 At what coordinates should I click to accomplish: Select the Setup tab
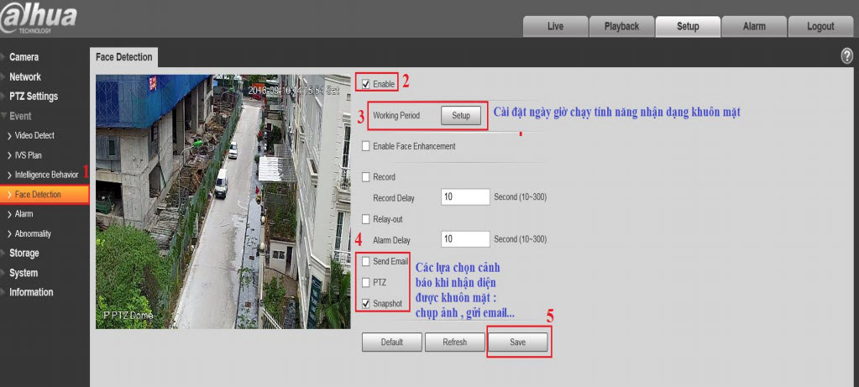(x=688, y=26)
